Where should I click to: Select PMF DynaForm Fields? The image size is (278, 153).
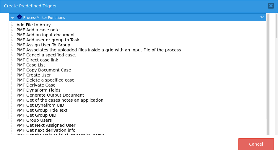(38, 90)
